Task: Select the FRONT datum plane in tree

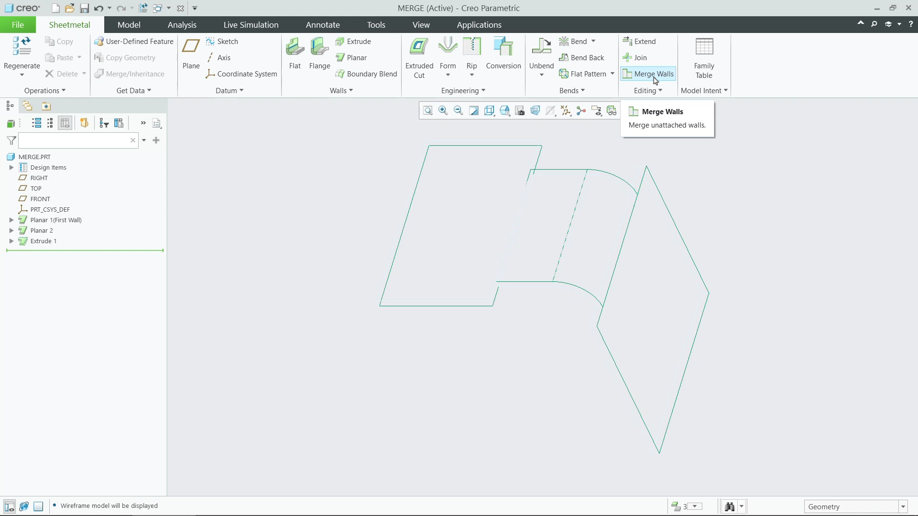Action: (34, 199)
